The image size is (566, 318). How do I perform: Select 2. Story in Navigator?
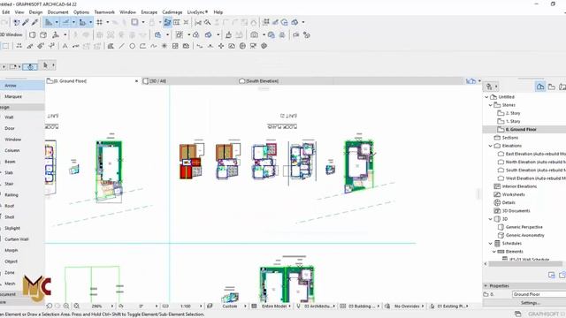click(513, 113)
